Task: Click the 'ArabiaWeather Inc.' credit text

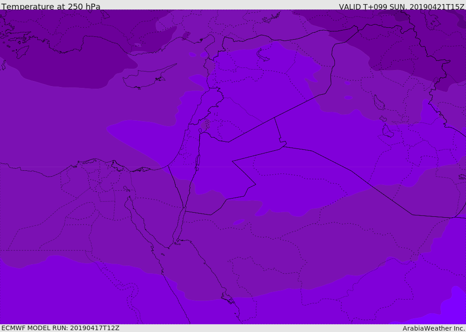Action: [x=434, y=328]
